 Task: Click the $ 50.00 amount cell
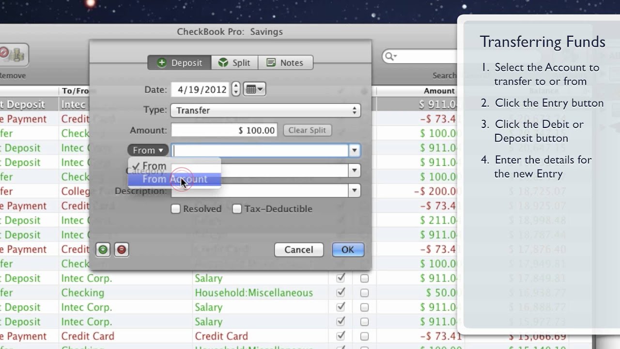[441, 293]
